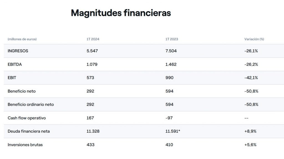Click the Beneficio neto row label
This screenshot has width=284, height=159.
[22, 91]
